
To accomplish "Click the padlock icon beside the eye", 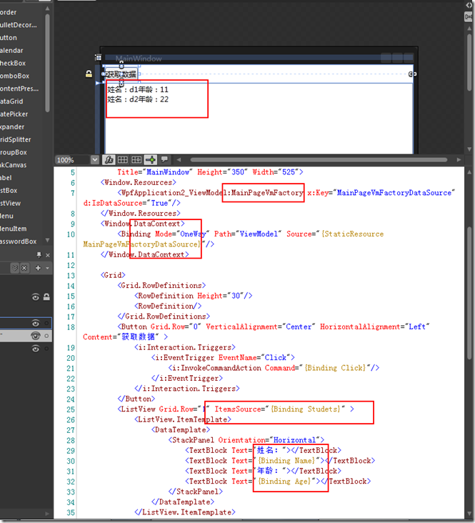I will [46, 297].
